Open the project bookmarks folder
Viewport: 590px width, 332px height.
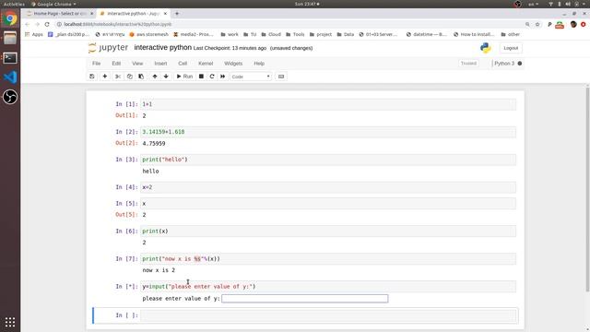[321, 34]
